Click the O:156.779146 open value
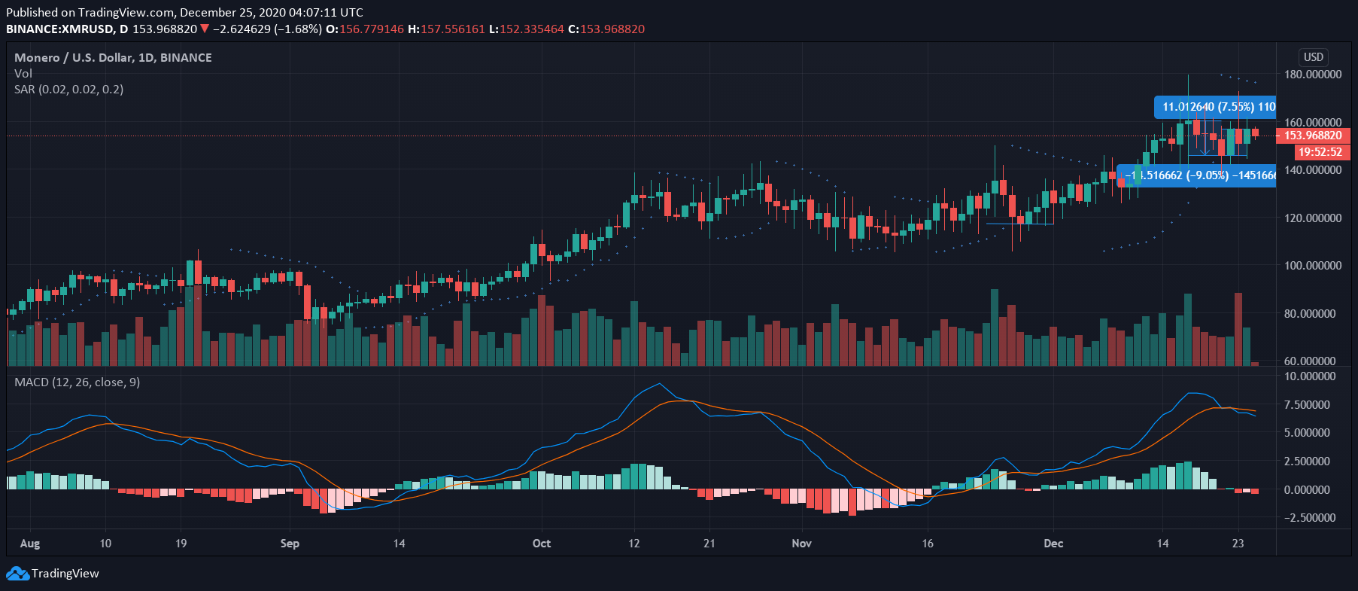 (x=364, y=29)
